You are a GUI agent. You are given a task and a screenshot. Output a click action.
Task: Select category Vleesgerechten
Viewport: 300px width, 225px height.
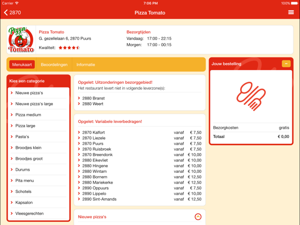coord(39,214)
